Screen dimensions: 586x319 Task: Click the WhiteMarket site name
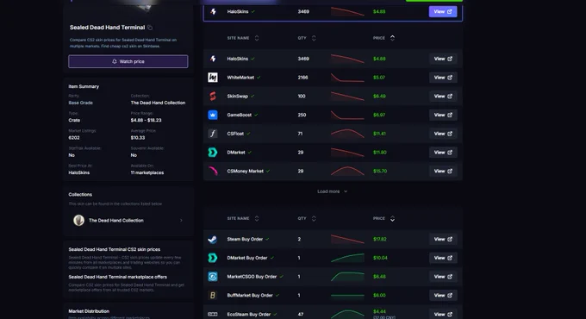[240, 78]
